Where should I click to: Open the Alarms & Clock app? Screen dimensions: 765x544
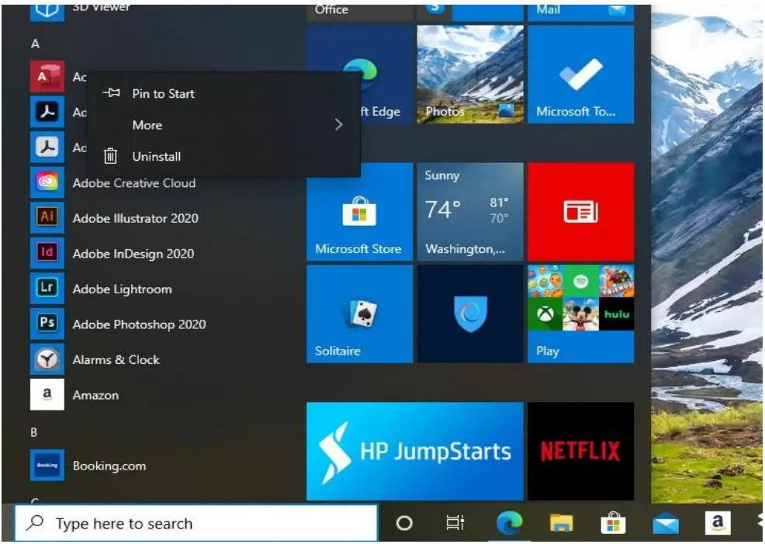click(x=116, y=359)
